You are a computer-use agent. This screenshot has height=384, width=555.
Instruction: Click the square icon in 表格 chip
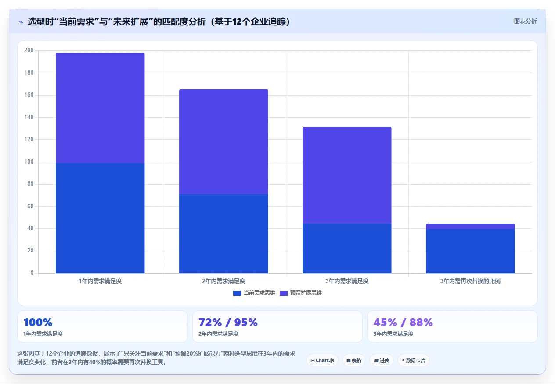pos(348,360)
